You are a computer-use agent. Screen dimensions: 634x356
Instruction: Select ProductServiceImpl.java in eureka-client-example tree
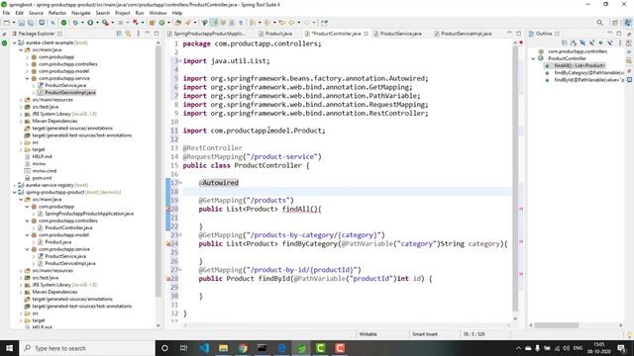point(70,92)
